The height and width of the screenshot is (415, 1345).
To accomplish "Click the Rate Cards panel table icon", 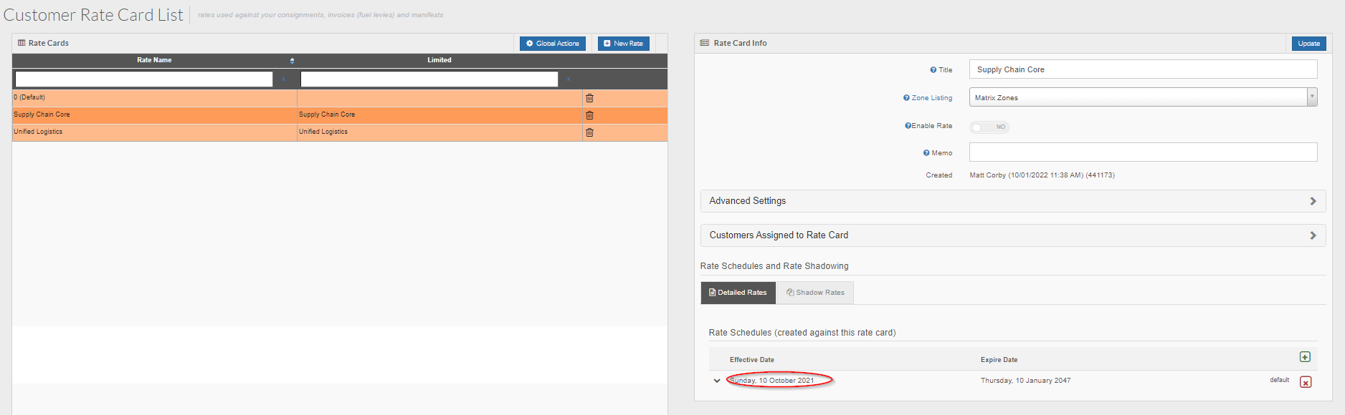I will coord(22,43).
